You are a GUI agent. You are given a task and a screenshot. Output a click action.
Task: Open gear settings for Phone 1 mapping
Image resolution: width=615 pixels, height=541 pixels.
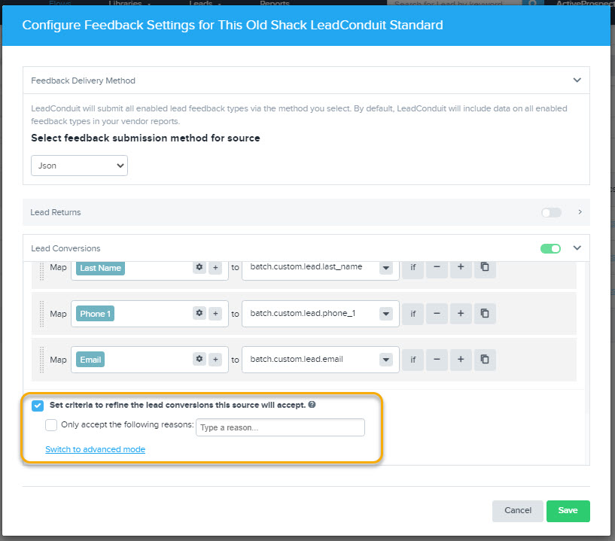[x=199, y=313]
